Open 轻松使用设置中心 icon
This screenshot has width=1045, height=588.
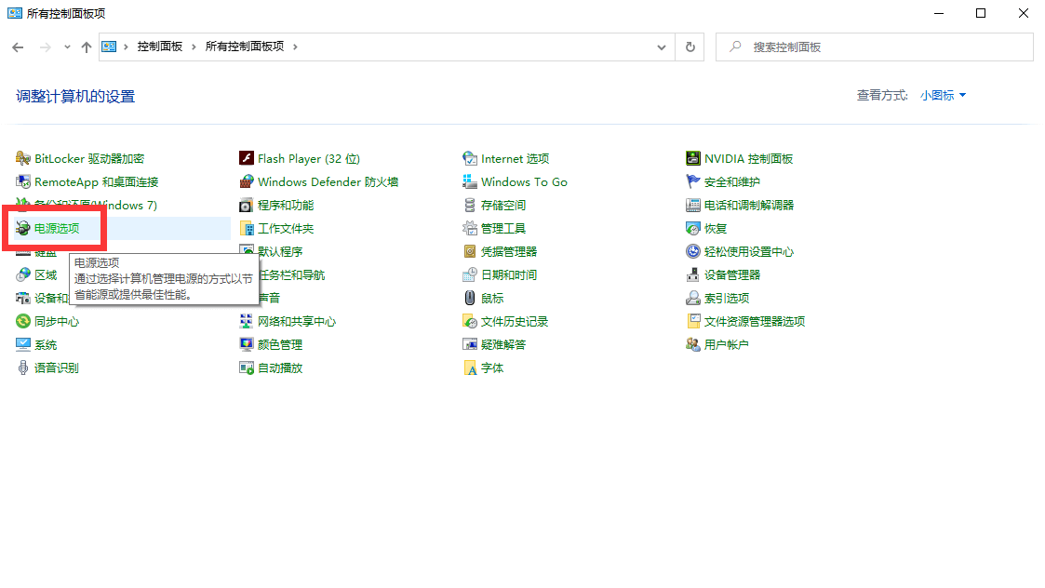coord(693,252)
